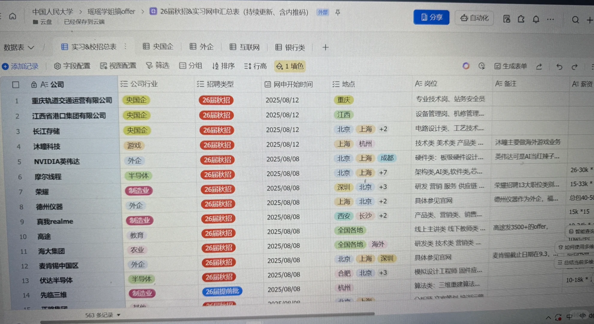This screenshot has height=324, width=594.
Task: Click the 26-30k salary cell
Action: [x=581, y=170]
